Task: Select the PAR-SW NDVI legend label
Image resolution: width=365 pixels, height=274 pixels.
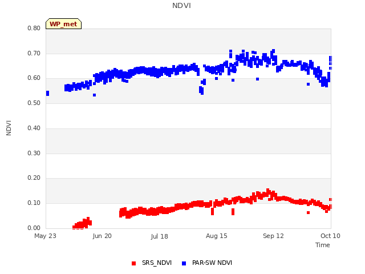Action: pos(212,263)
